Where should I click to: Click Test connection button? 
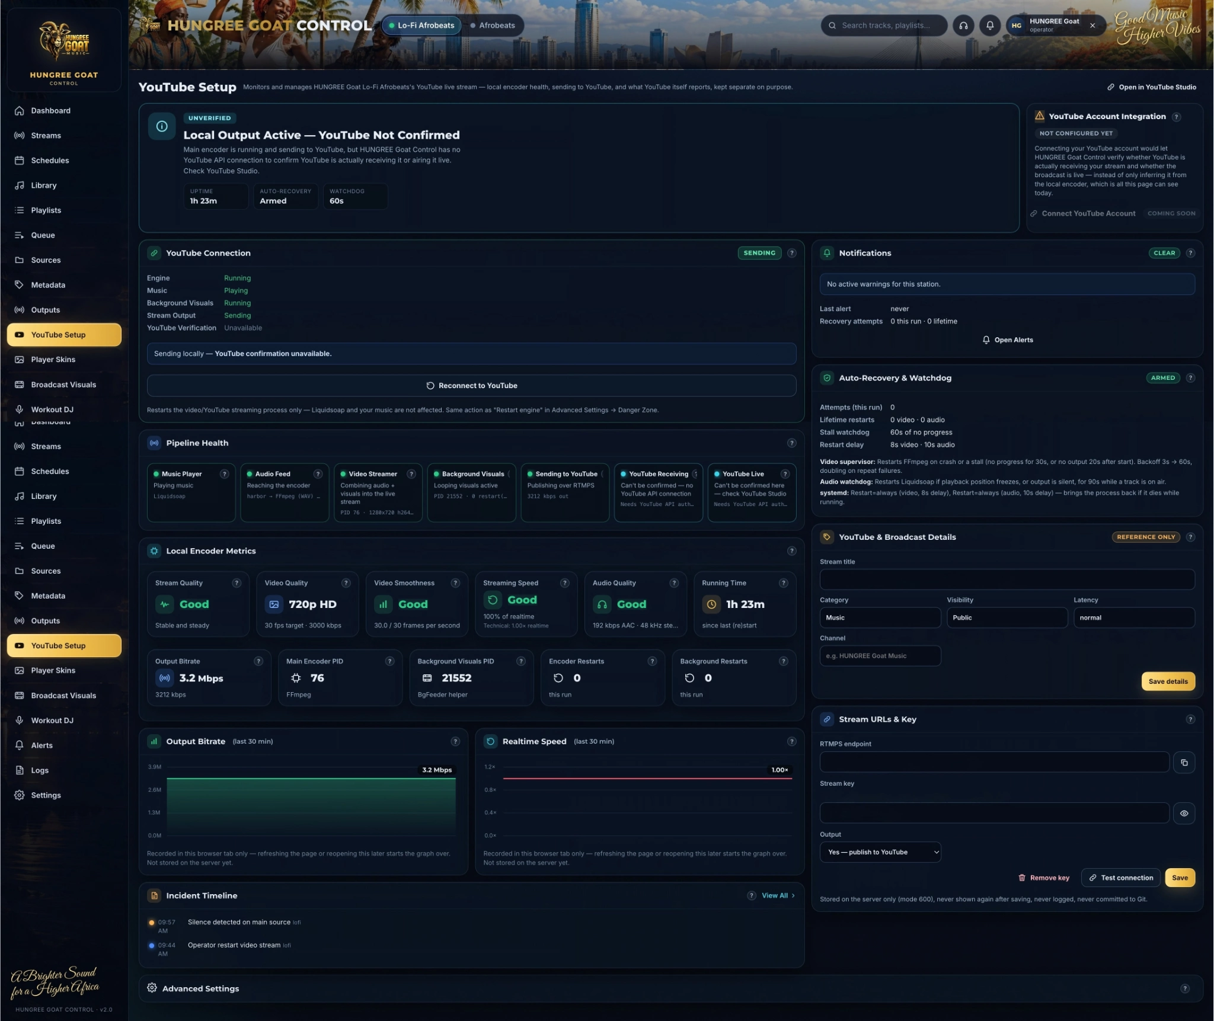click(x=1121, y=878)
